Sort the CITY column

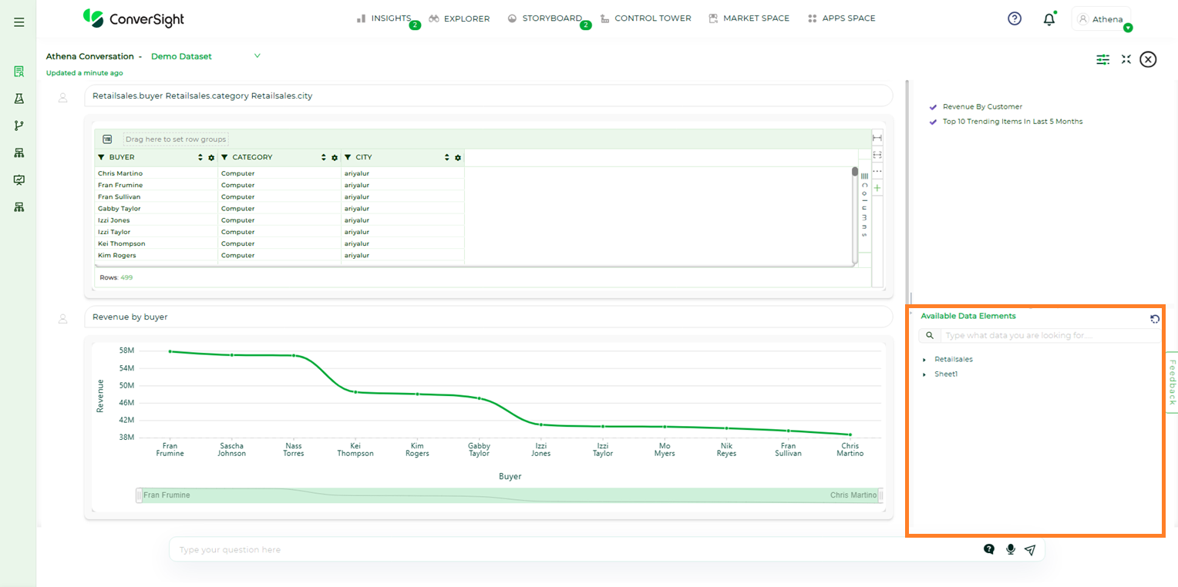tap(447, 157)
